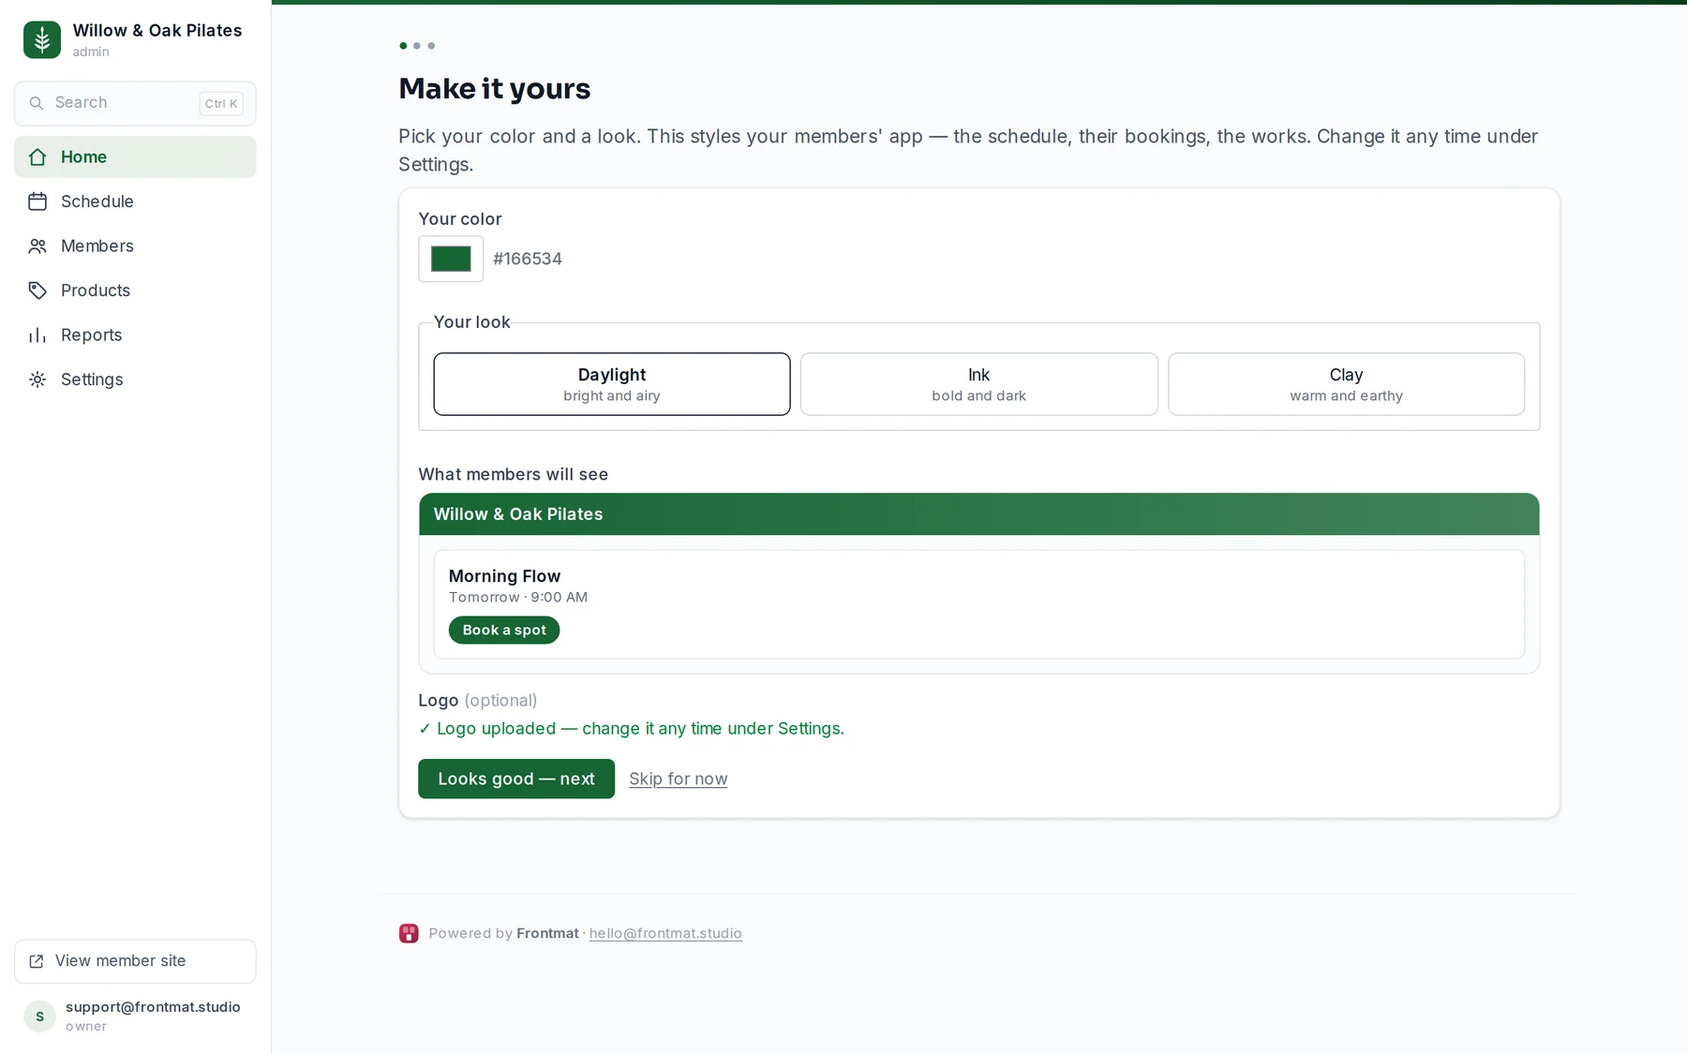Click the Members people icon
This screenshot has height=1054, width=1687.
(37, 246)
